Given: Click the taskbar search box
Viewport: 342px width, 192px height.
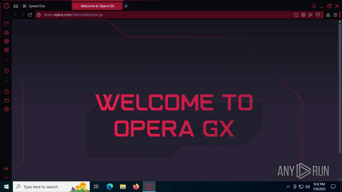Looking at the screenshot, I should pyautogui.click(x=51, y=187).
